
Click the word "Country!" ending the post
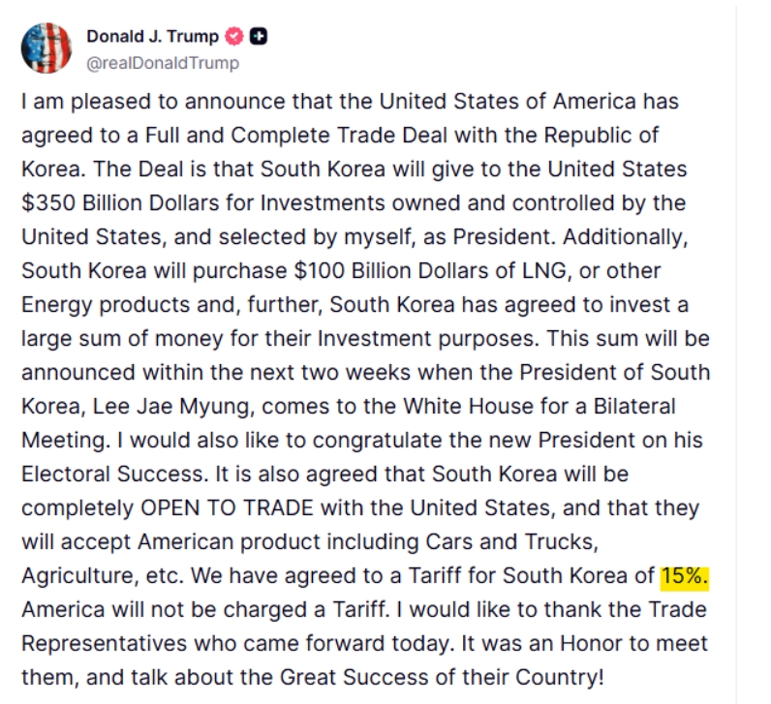(559, 679)
